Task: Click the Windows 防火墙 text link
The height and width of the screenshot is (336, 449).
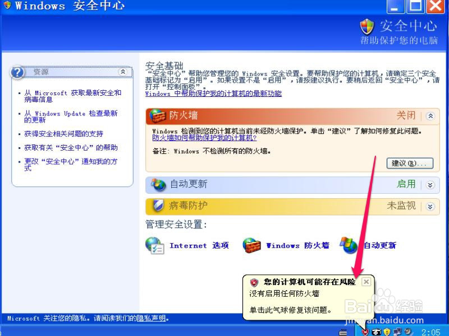Action: (298, 245)
